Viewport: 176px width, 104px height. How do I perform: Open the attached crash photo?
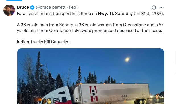pos(91,76)
